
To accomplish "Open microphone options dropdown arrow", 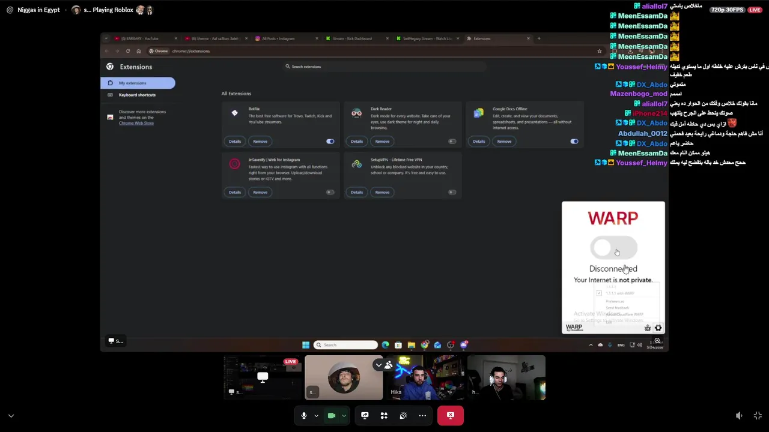I will [316, 415].
